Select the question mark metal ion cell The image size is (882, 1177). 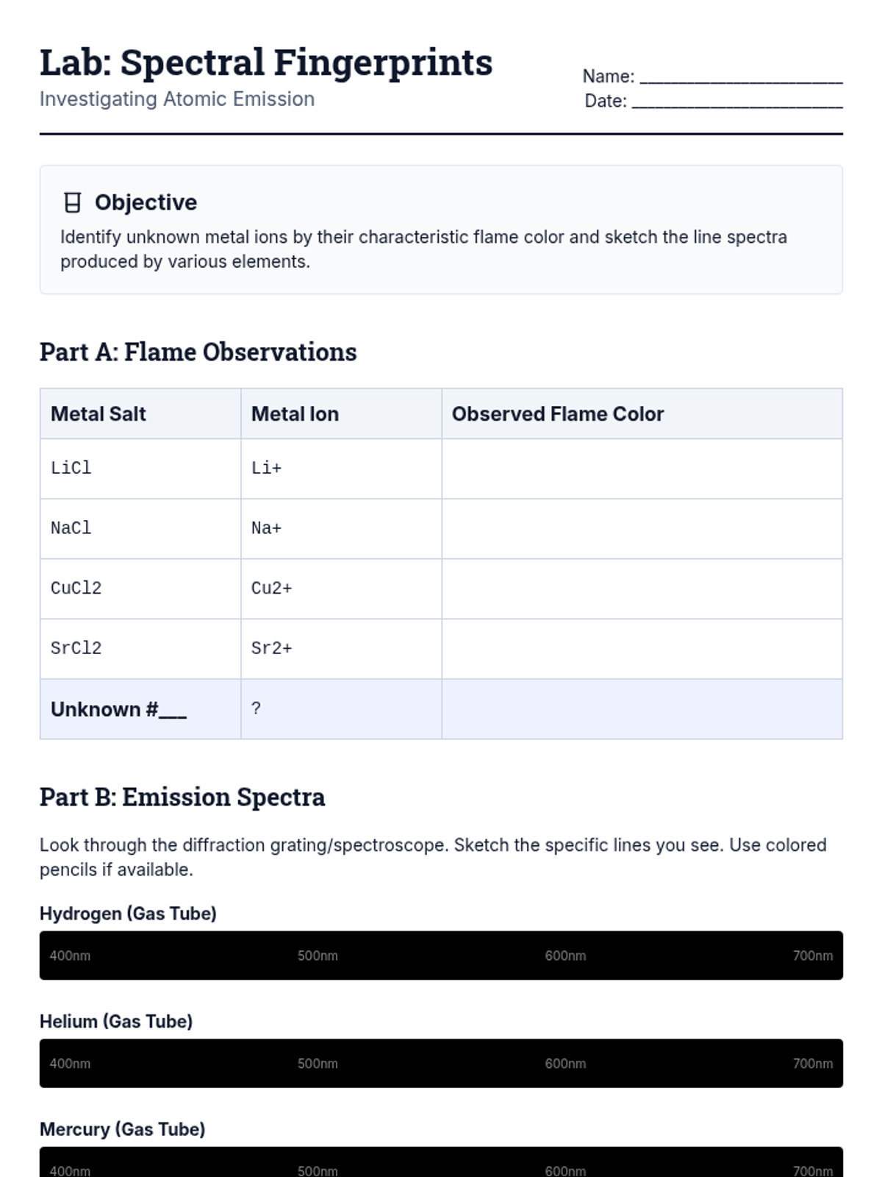(341, 709)
